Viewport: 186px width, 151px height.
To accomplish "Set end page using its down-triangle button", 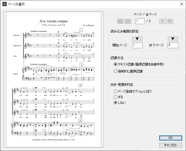I will point(173,39).
